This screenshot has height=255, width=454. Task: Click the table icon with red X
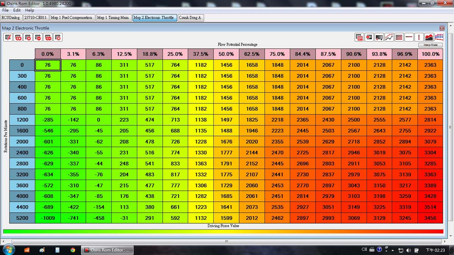point(58,37)
